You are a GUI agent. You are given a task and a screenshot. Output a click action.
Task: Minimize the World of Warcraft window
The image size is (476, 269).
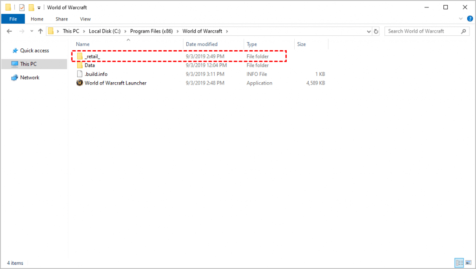point(427,7)
